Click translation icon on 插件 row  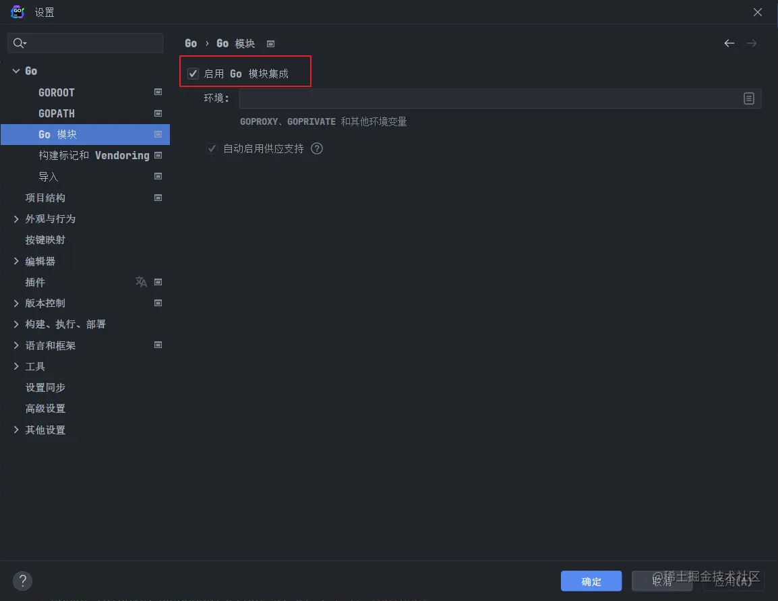click(142, 282)
